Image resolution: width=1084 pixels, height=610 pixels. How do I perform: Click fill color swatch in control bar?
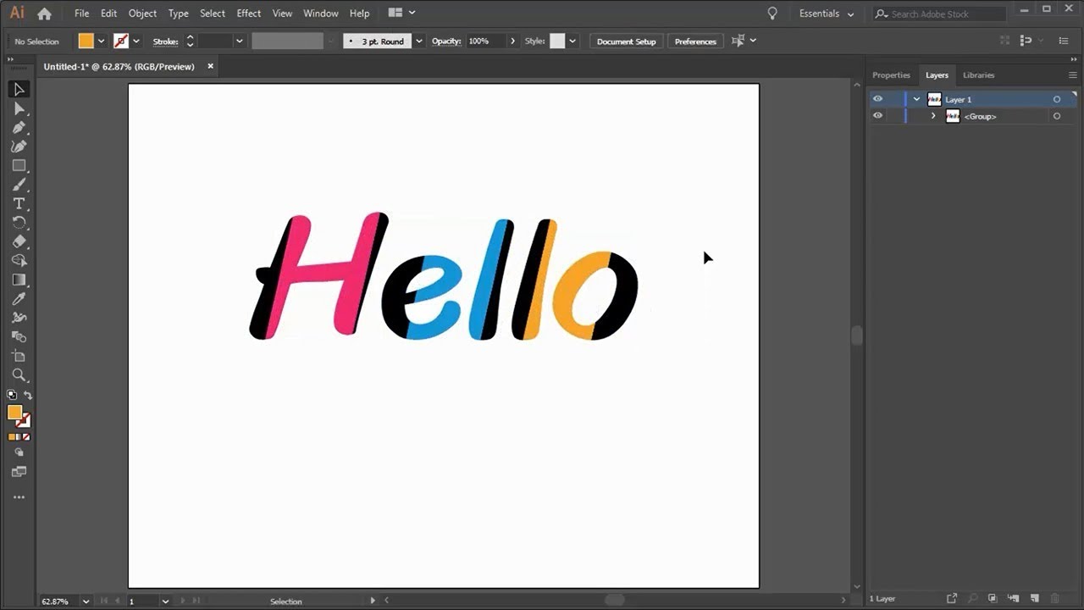(x=86, y=41)
